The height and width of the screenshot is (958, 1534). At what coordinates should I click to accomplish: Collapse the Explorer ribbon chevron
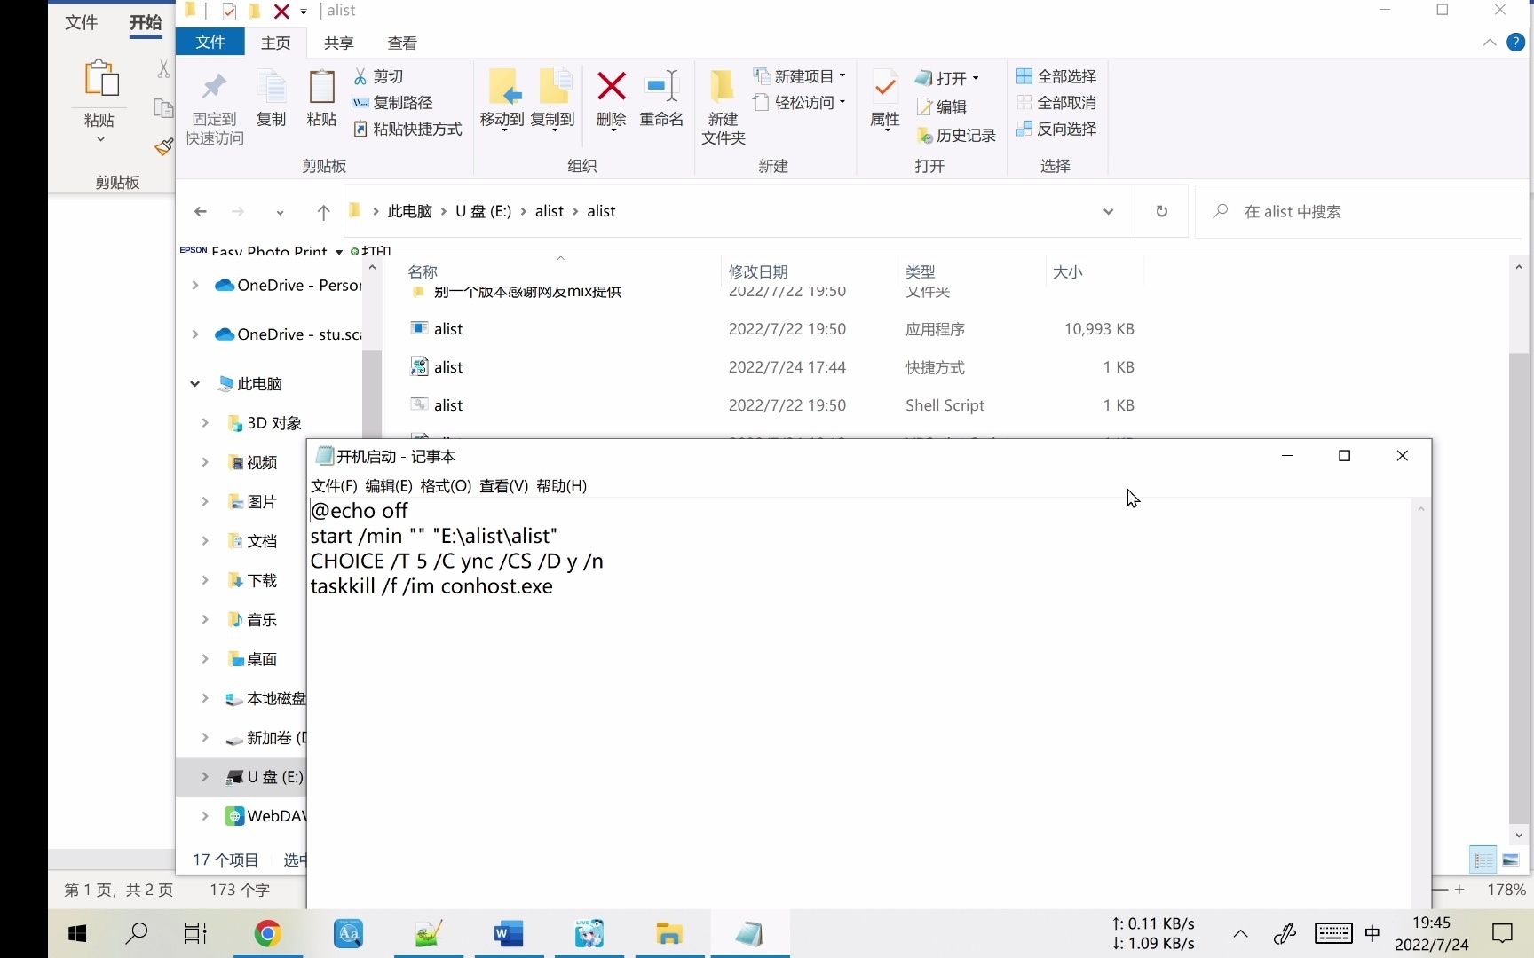(1489, 43)
